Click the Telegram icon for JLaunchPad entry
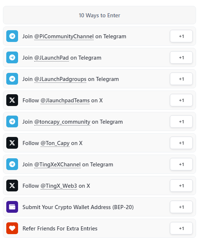199x240 pixels. [x=12, y=57]
